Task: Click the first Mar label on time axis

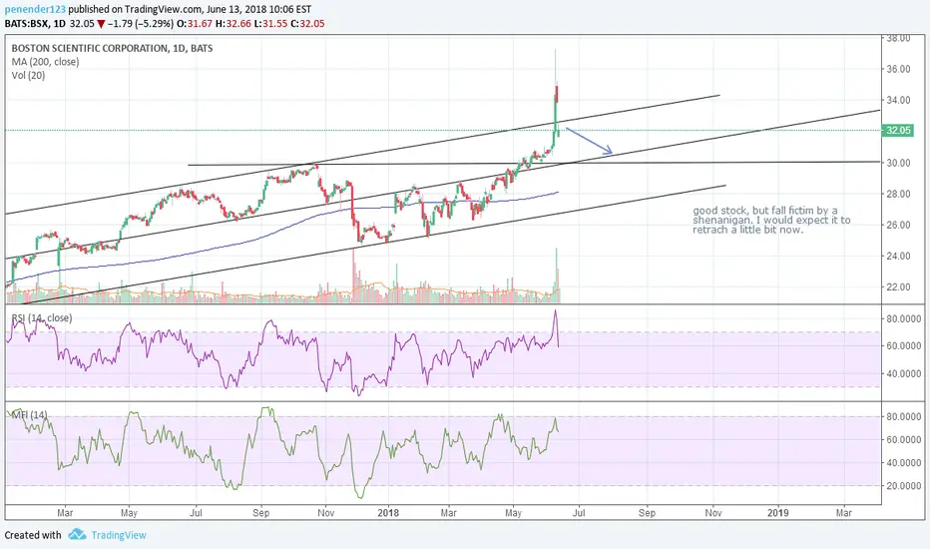Action: coord(65,513)
